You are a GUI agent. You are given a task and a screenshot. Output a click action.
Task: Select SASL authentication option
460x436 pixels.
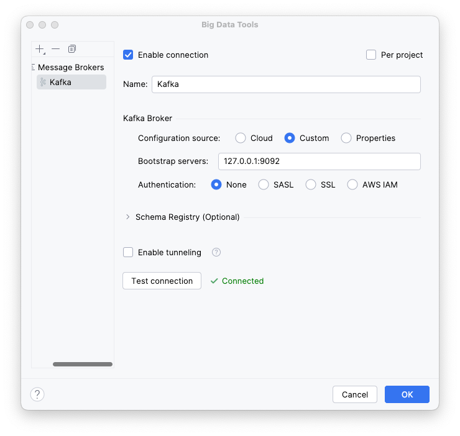264,184
